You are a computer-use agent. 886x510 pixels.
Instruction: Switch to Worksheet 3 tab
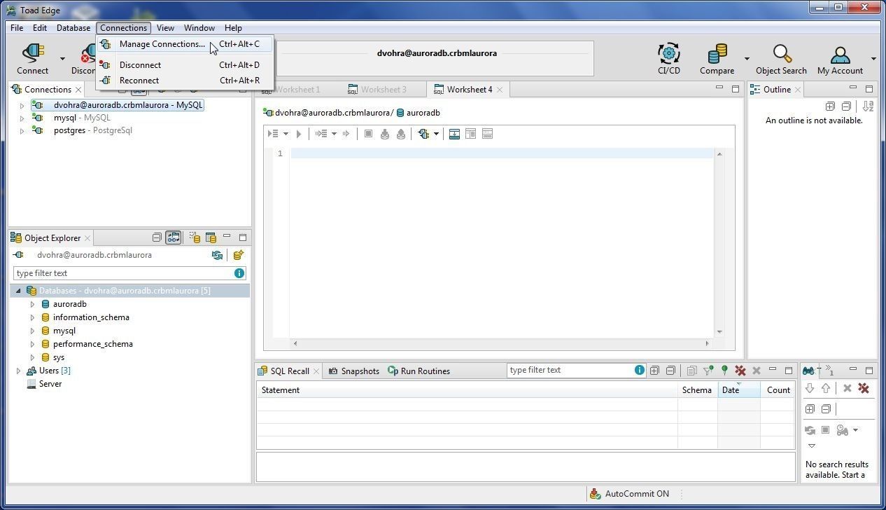tap(383, 90)
